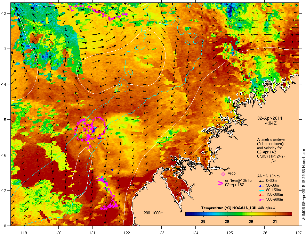
Task: Click the '200 1000m' bathymetry label
Action: pos(153,213)
